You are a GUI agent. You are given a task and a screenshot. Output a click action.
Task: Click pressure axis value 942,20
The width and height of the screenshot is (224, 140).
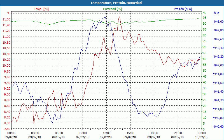tap(219, 57)
